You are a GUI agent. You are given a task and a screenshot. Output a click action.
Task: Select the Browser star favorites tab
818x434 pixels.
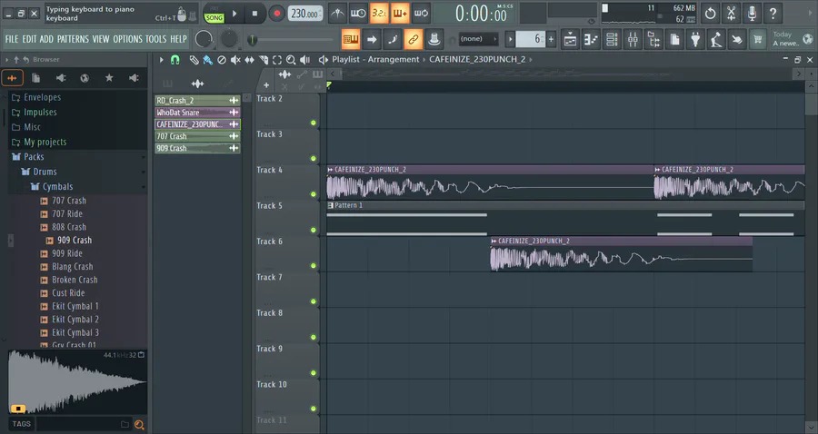[109, 78]
